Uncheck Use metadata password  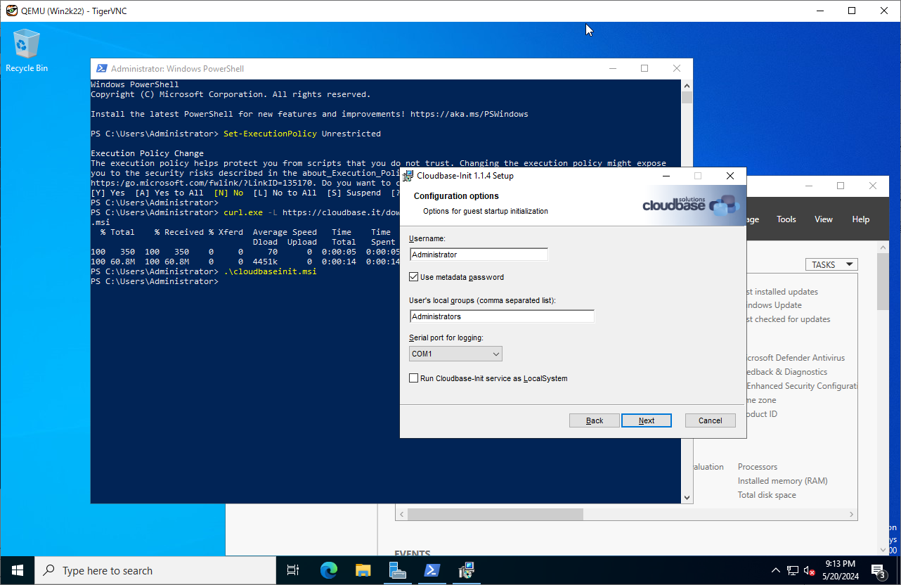[414, 277]
